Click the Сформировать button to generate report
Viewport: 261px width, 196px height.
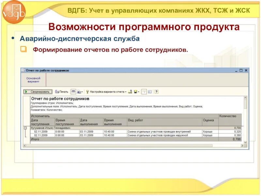pyautogui.click(x=38, y=92)
